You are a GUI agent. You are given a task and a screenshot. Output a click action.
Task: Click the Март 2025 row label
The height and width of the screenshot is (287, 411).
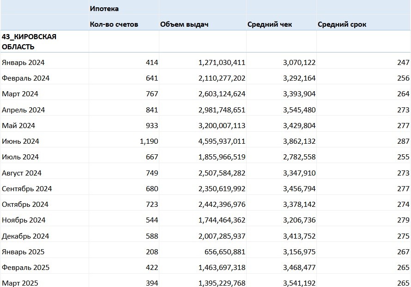[20, 283]
